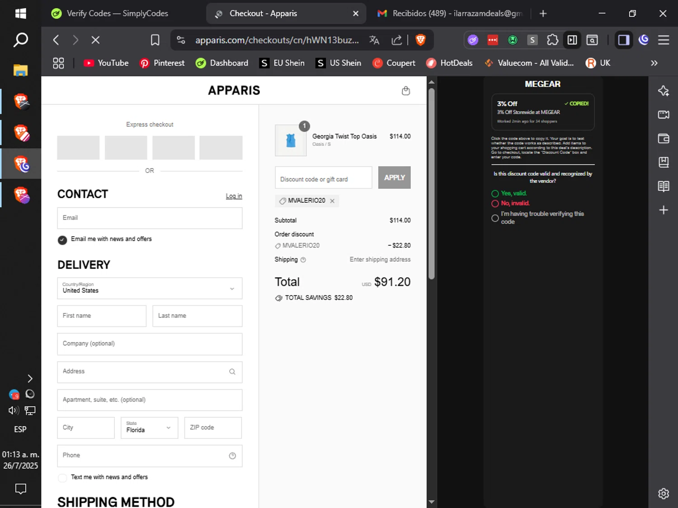Expand hidden bookmarks overflow chevron
This screenshot has height=508, width=678.
[x=654, y=63]
